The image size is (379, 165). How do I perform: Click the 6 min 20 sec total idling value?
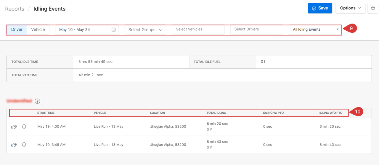click(217, 124)
